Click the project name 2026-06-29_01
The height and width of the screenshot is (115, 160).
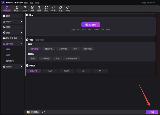[148, 3]
